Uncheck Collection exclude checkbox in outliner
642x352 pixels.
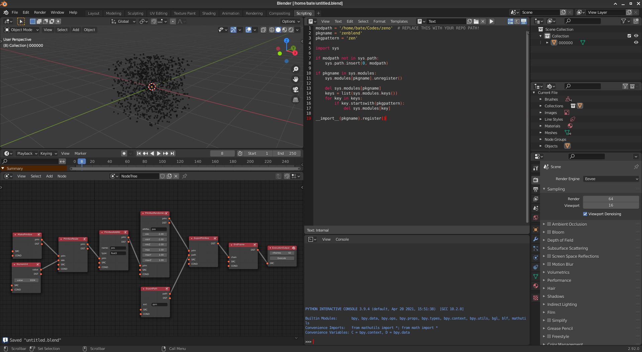click(629, 36)
